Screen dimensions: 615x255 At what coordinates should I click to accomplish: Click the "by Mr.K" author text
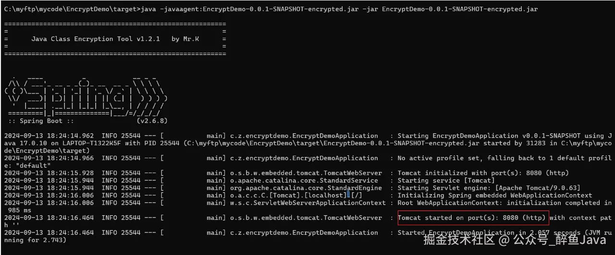point(185,39)
